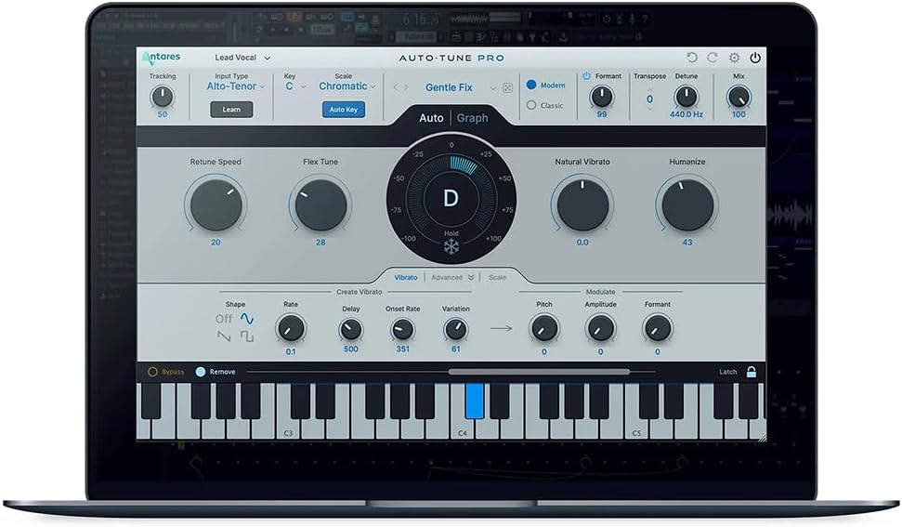Click the Transpose value stepper
The image size is (902, 527).
[649, 99]
